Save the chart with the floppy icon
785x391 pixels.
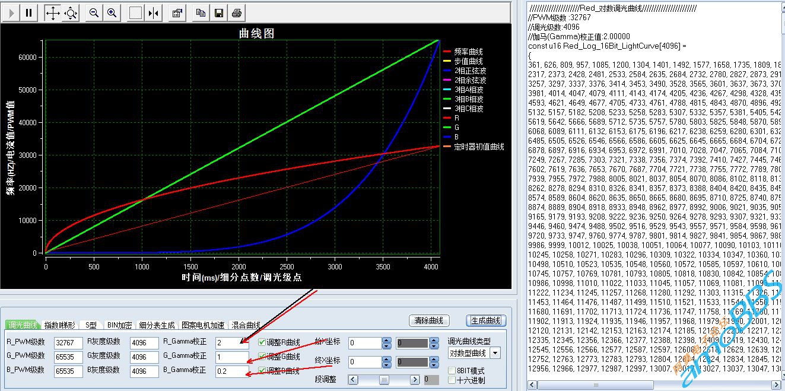pos(218,12)
